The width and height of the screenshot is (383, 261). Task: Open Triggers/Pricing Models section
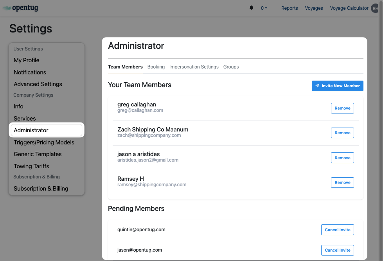44,142
